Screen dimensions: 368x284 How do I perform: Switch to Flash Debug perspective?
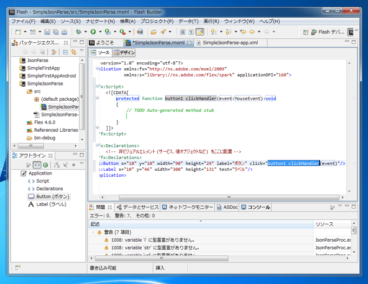[x=328, y=32]
